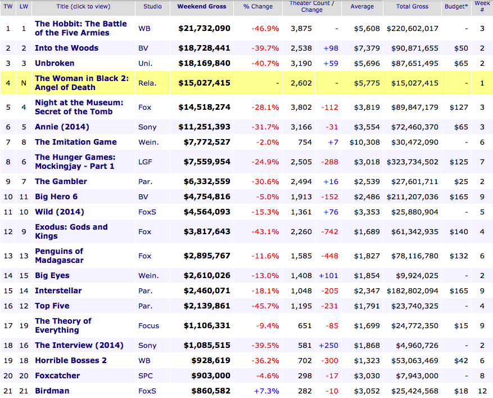493x398 pixels.
Task: Sort by Week # column header
Action: (482, 6)
